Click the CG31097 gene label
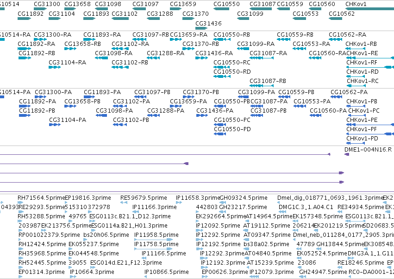This screenshot has width=394, height=279. [x=145, y=4]
